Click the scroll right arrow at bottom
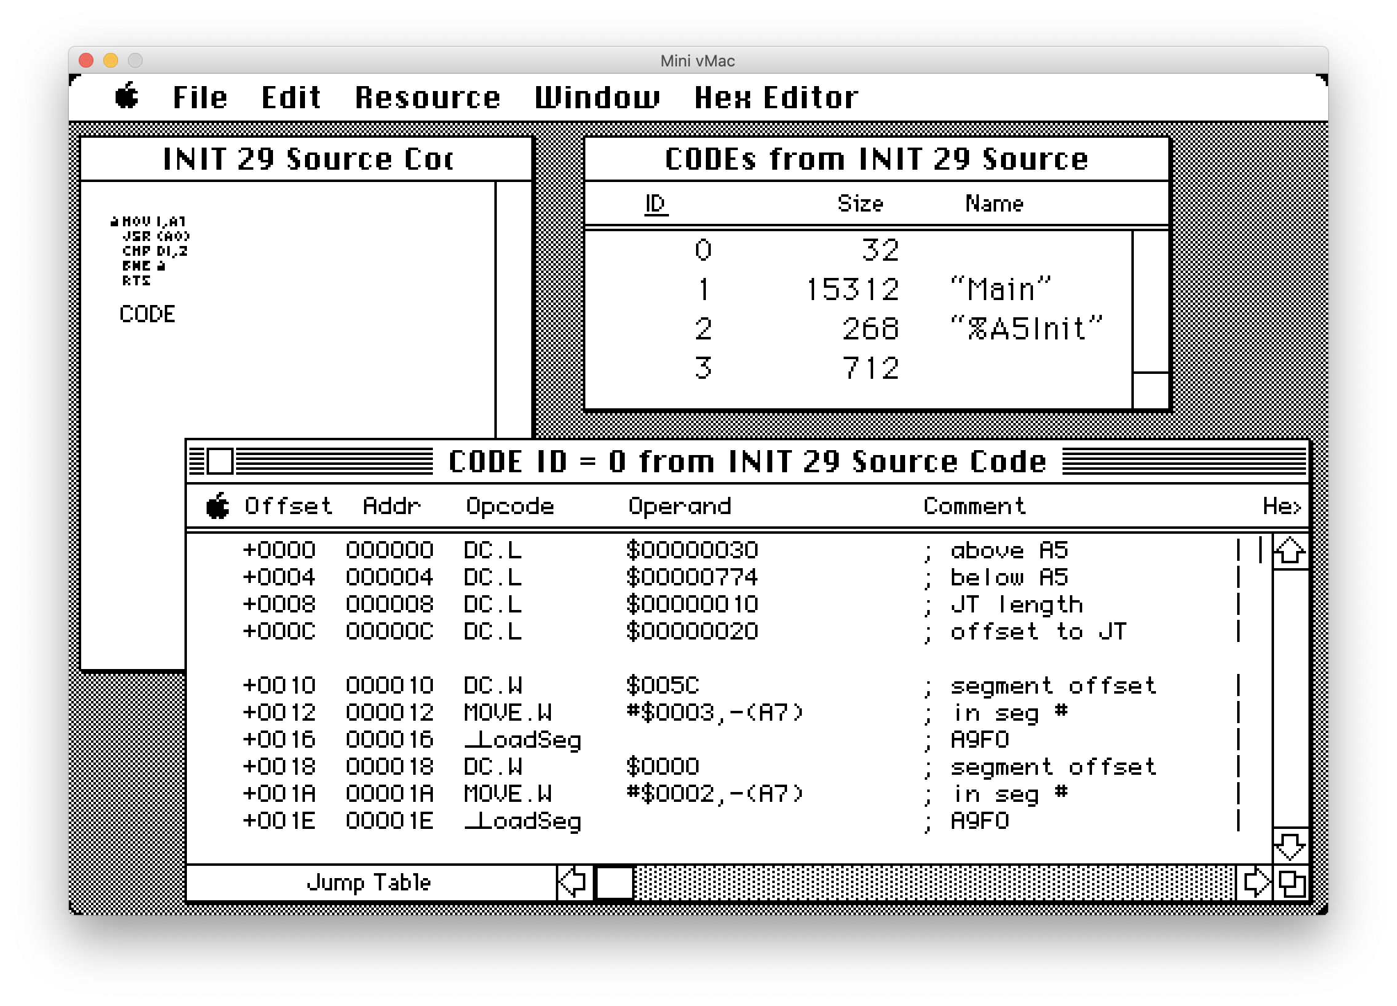The width and height of the screenshot is (1397, 1006). (x=1255, y=882)
